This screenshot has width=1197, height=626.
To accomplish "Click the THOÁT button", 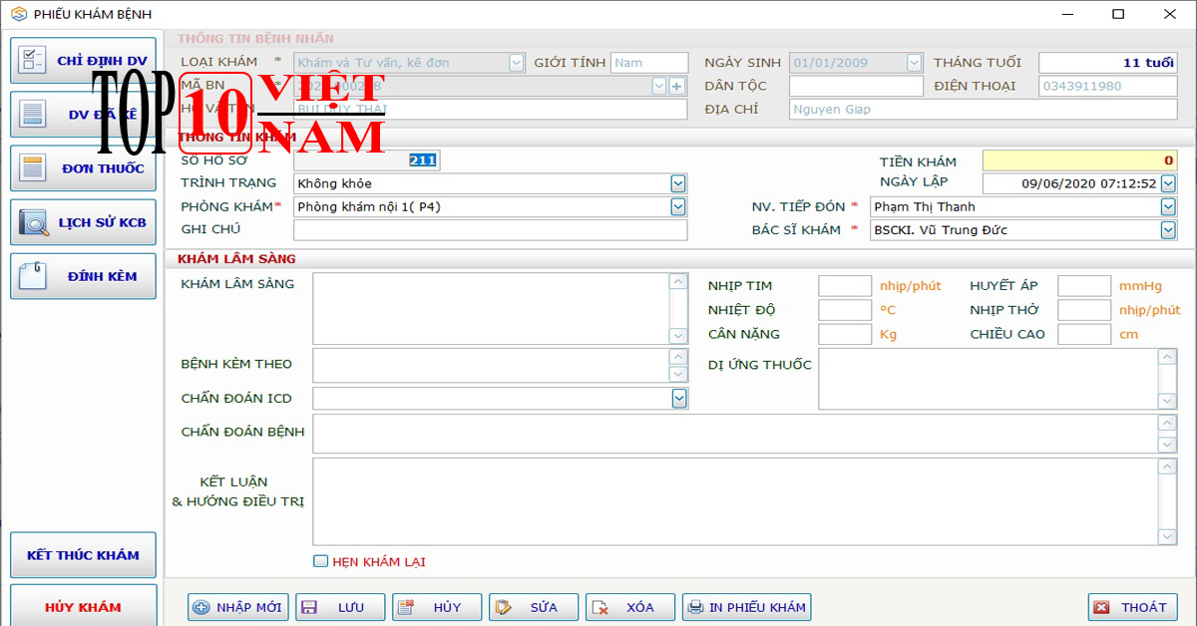I will (x=1133, y=607).
